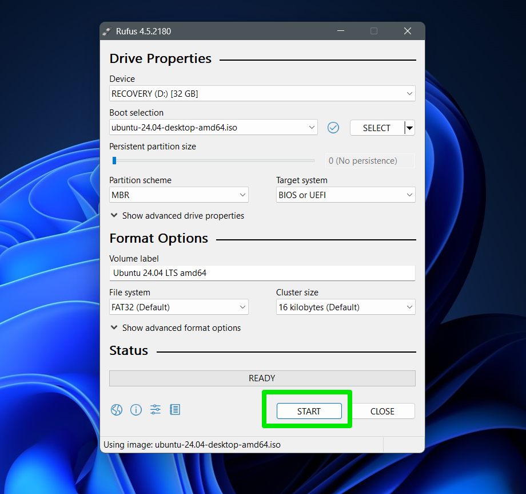The height and width of the screenshot is (494, 526).
Task: Open the Target system dropdown
Action: 345,195
